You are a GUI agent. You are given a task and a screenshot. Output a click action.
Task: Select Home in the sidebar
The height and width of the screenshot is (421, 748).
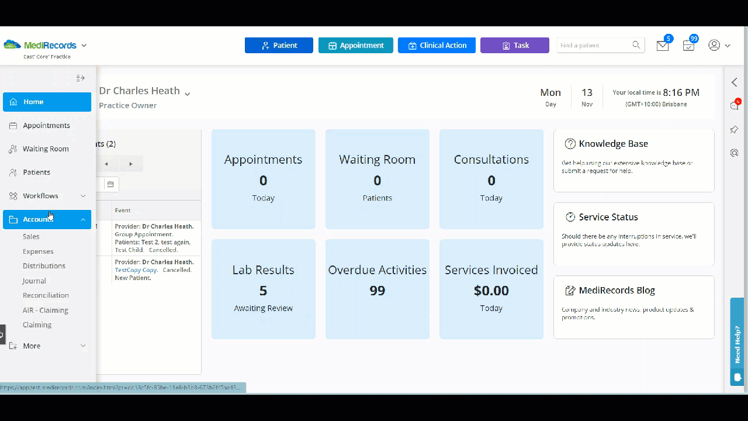pos(47,102)
